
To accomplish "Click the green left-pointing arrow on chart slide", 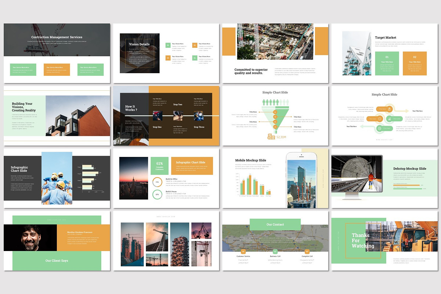I will pos(367,126).
